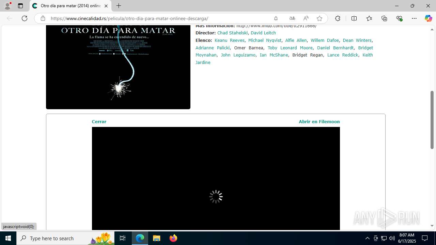436x245 pixels.
Task: Open Dean Winters cast link
Action: click(357, 40)
